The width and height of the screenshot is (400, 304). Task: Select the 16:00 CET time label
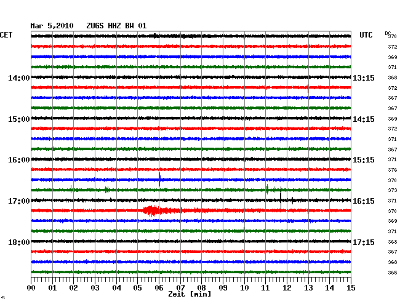click(x=19, y=160)
